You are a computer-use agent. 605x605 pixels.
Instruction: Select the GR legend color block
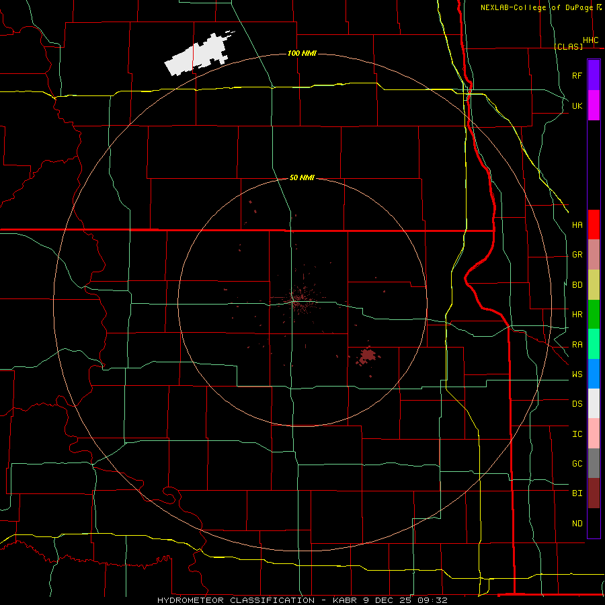coord(594,255)
